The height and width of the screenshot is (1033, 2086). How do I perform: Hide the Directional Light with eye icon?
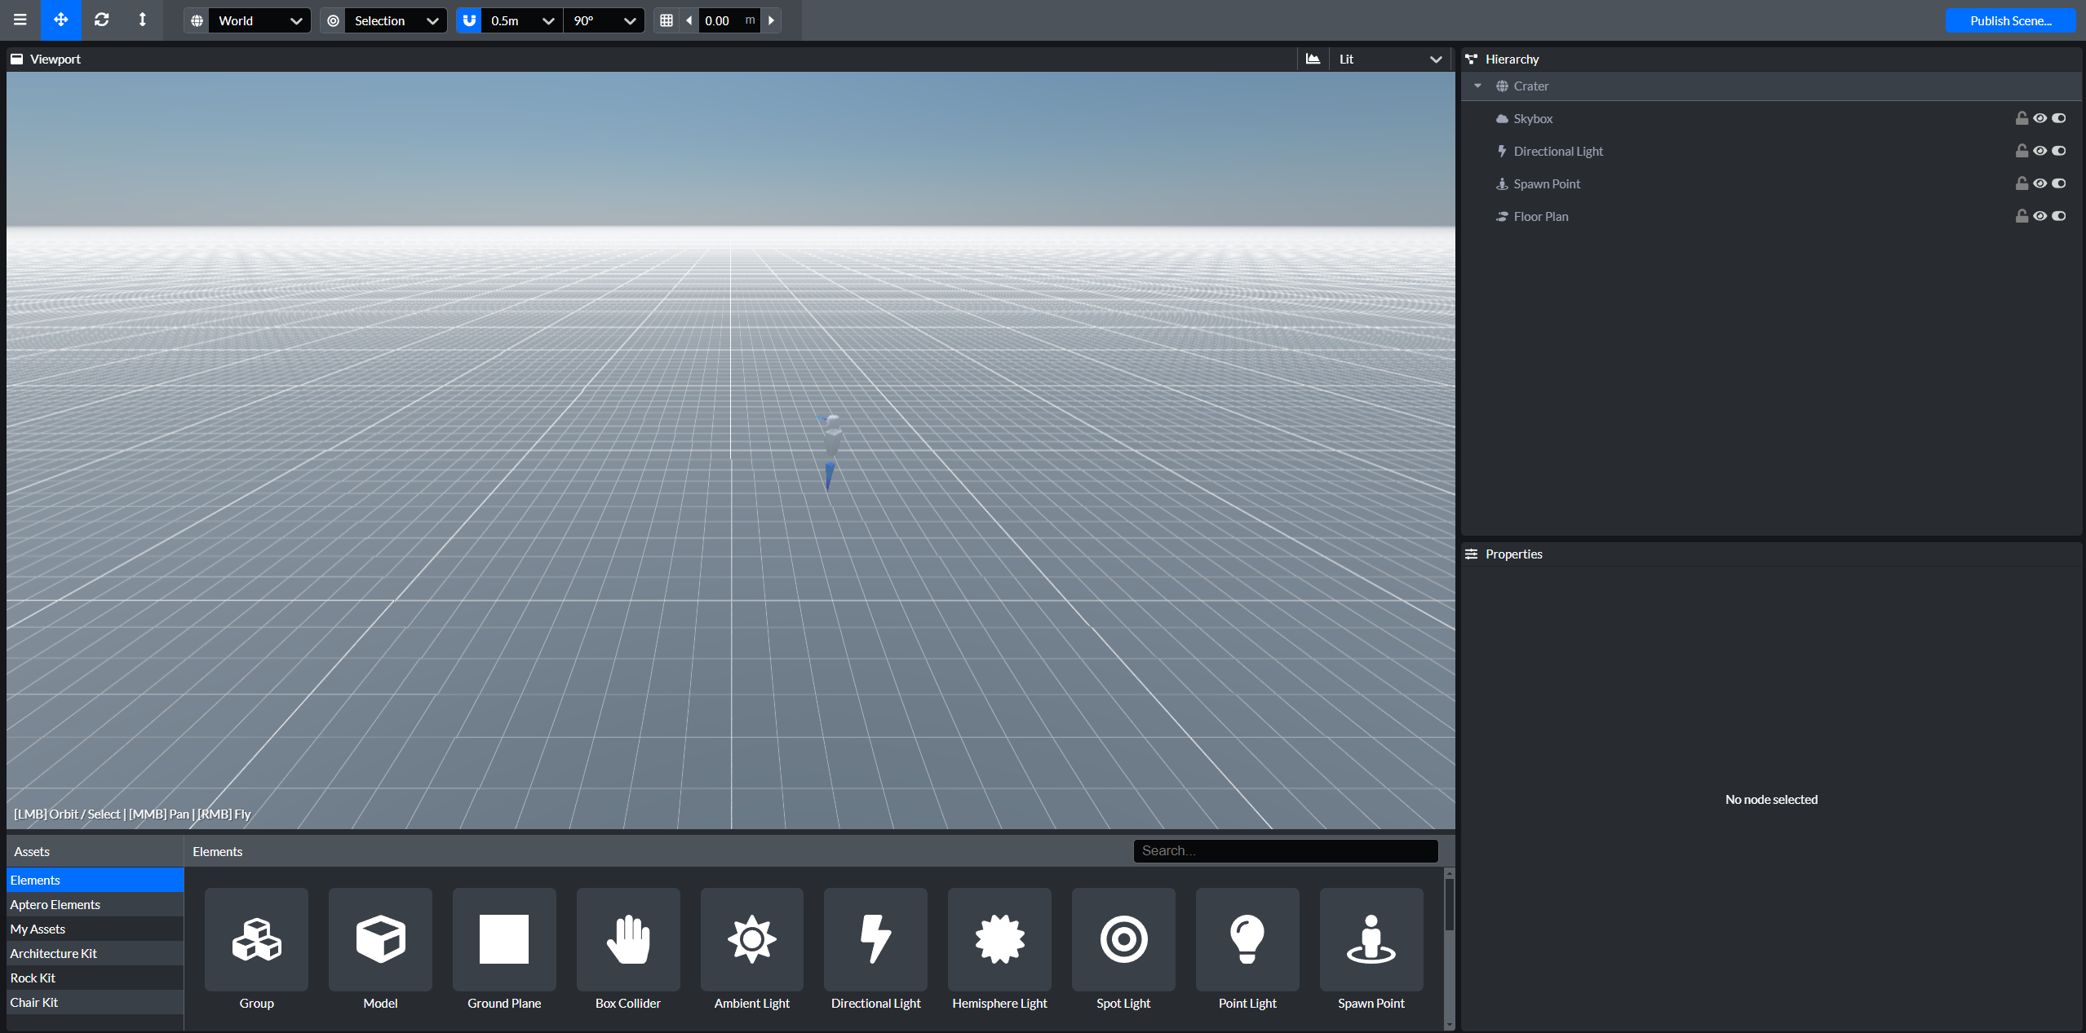(2039, 151)
